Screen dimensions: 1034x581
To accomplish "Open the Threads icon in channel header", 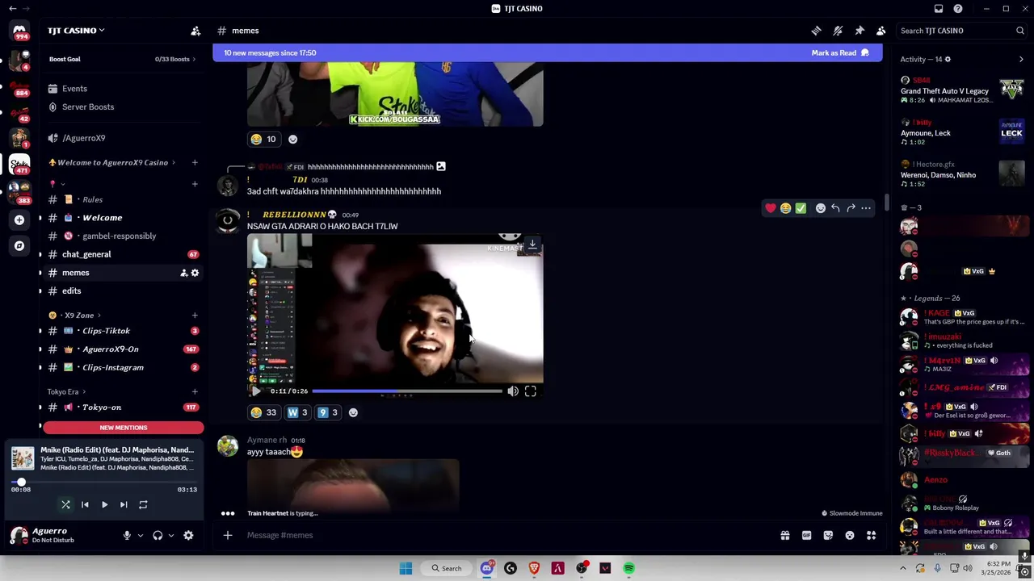I will coord(816,31).
